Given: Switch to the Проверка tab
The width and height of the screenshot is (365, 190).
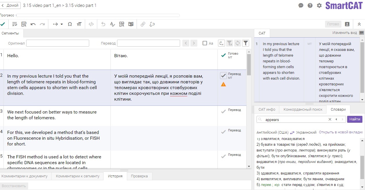Looking at the screenshot, I should 139,176.
